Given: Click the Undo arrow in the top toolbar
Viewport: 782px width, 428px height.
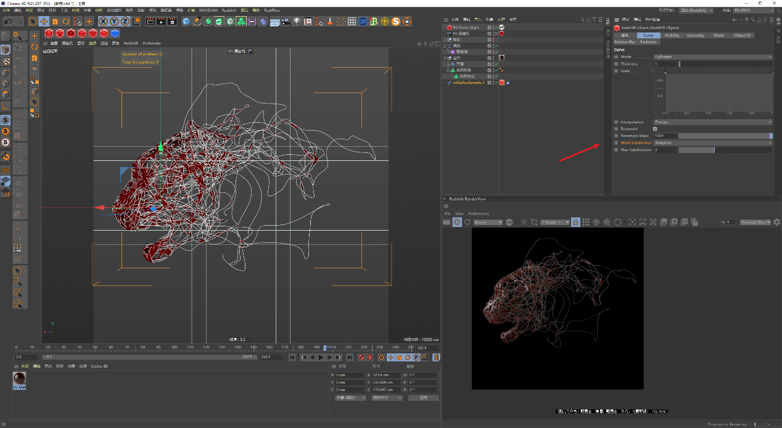Looking at the screenshot, I should [x=7, y=22].
